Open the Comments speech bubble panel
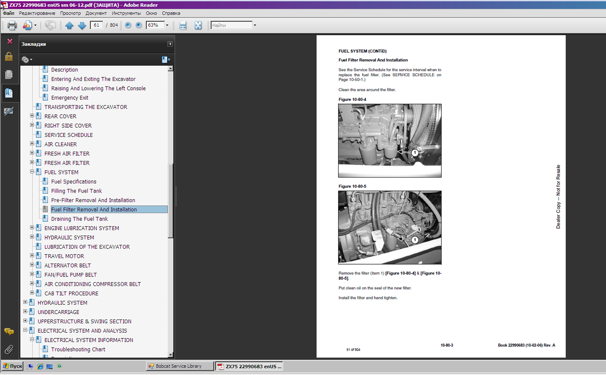 [9, 331]
